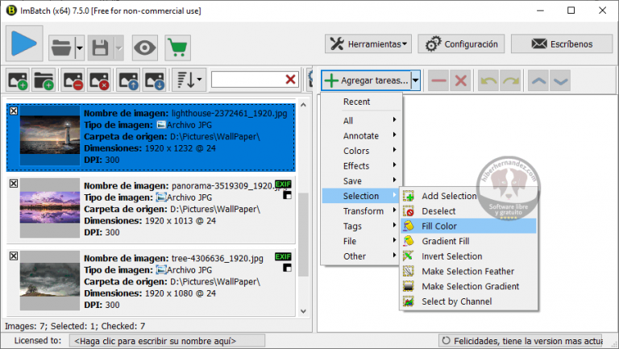Click the blue Run batch play button
Image resolution: width=619 pixels, height=349 pixels.
click(24, 46)
